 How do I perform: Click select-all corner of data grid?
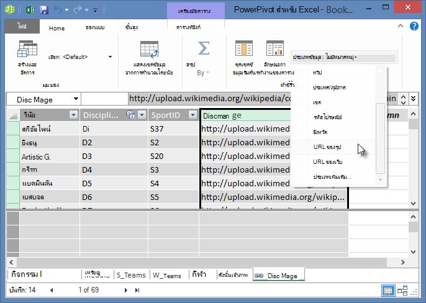point(13,115)
